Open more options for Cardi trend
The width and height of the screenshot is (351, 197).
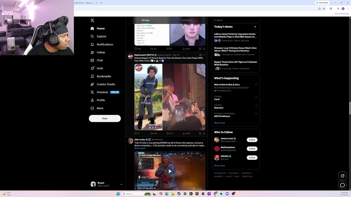tap(256, 97)
